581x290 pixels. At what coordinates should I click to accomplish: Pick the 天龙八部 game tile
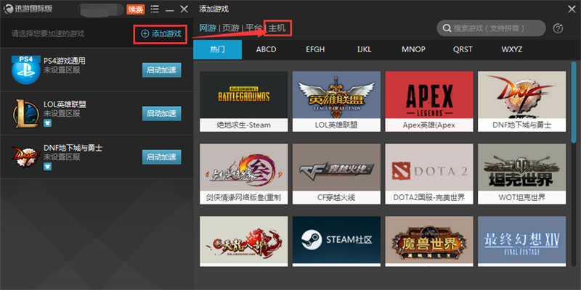[244, 241]
